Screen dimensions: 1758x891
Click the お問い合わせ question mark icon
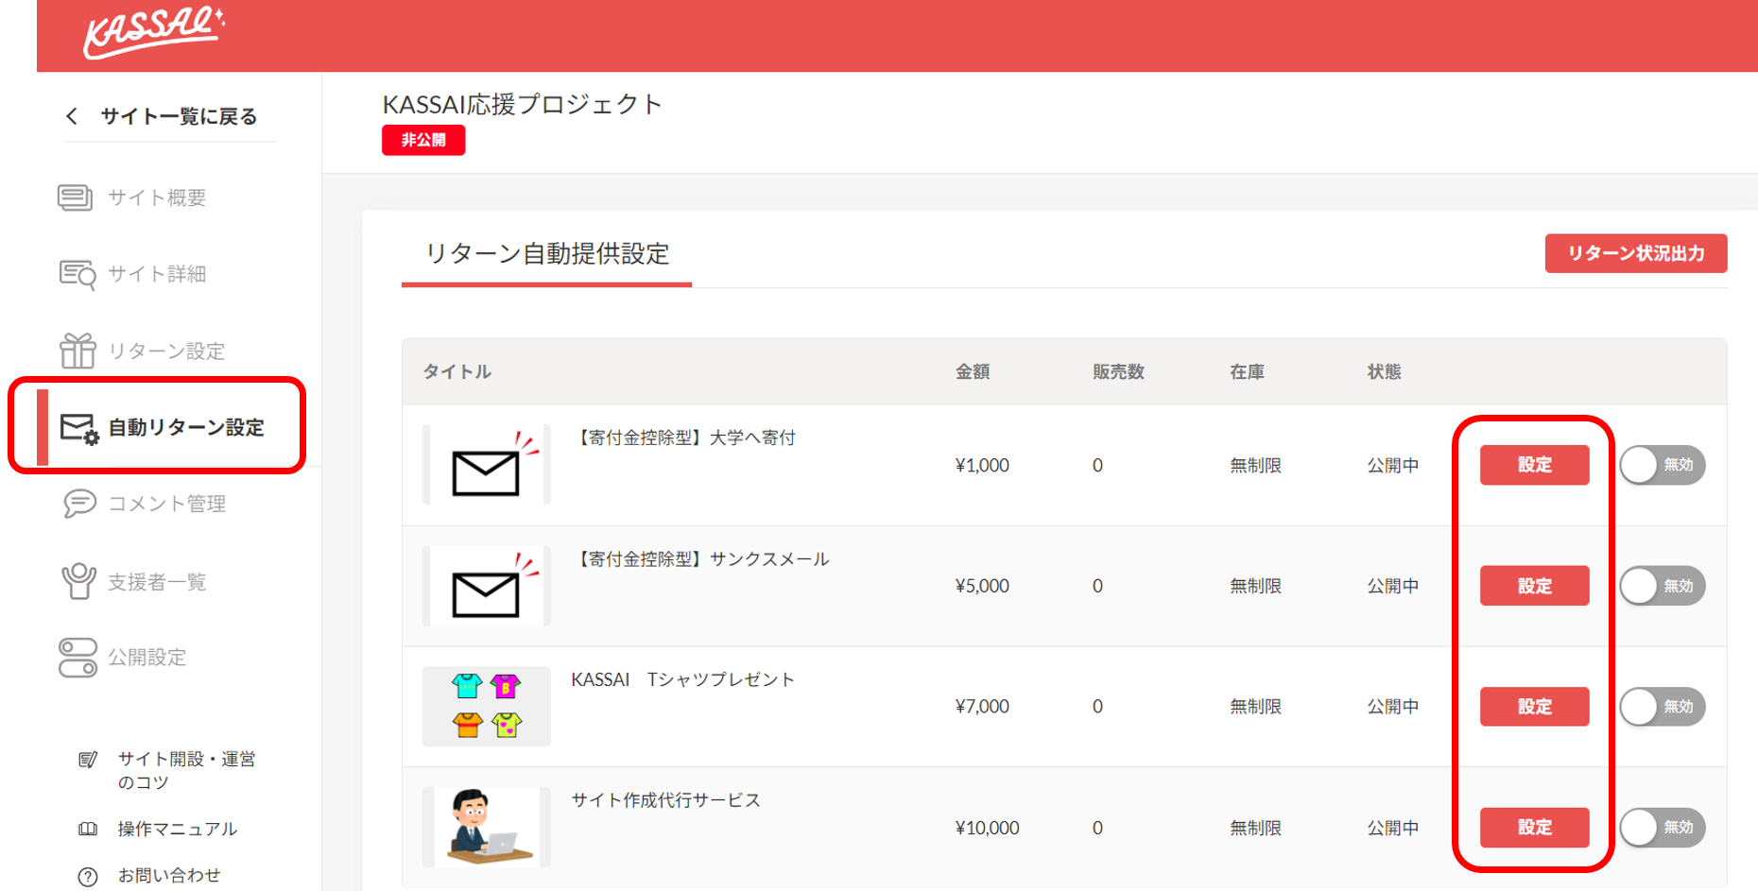point(88,876)
